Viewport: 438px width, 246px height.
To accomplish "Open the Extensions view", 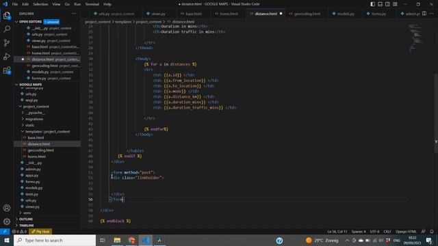I will pyautogui.click(x=7, y=70).
